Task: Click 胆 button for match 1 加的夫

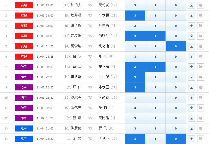Action: (x=201, y=5)
